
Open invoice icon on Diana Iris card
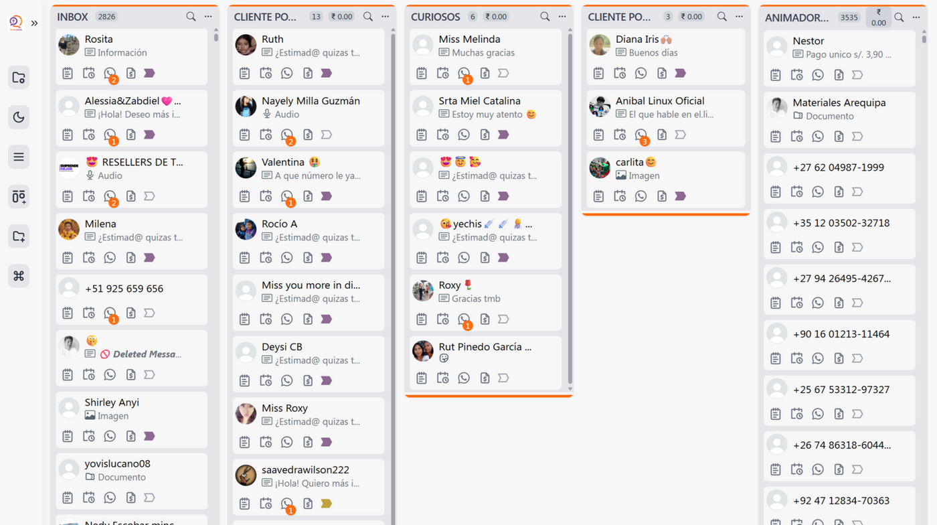point(662,73)
